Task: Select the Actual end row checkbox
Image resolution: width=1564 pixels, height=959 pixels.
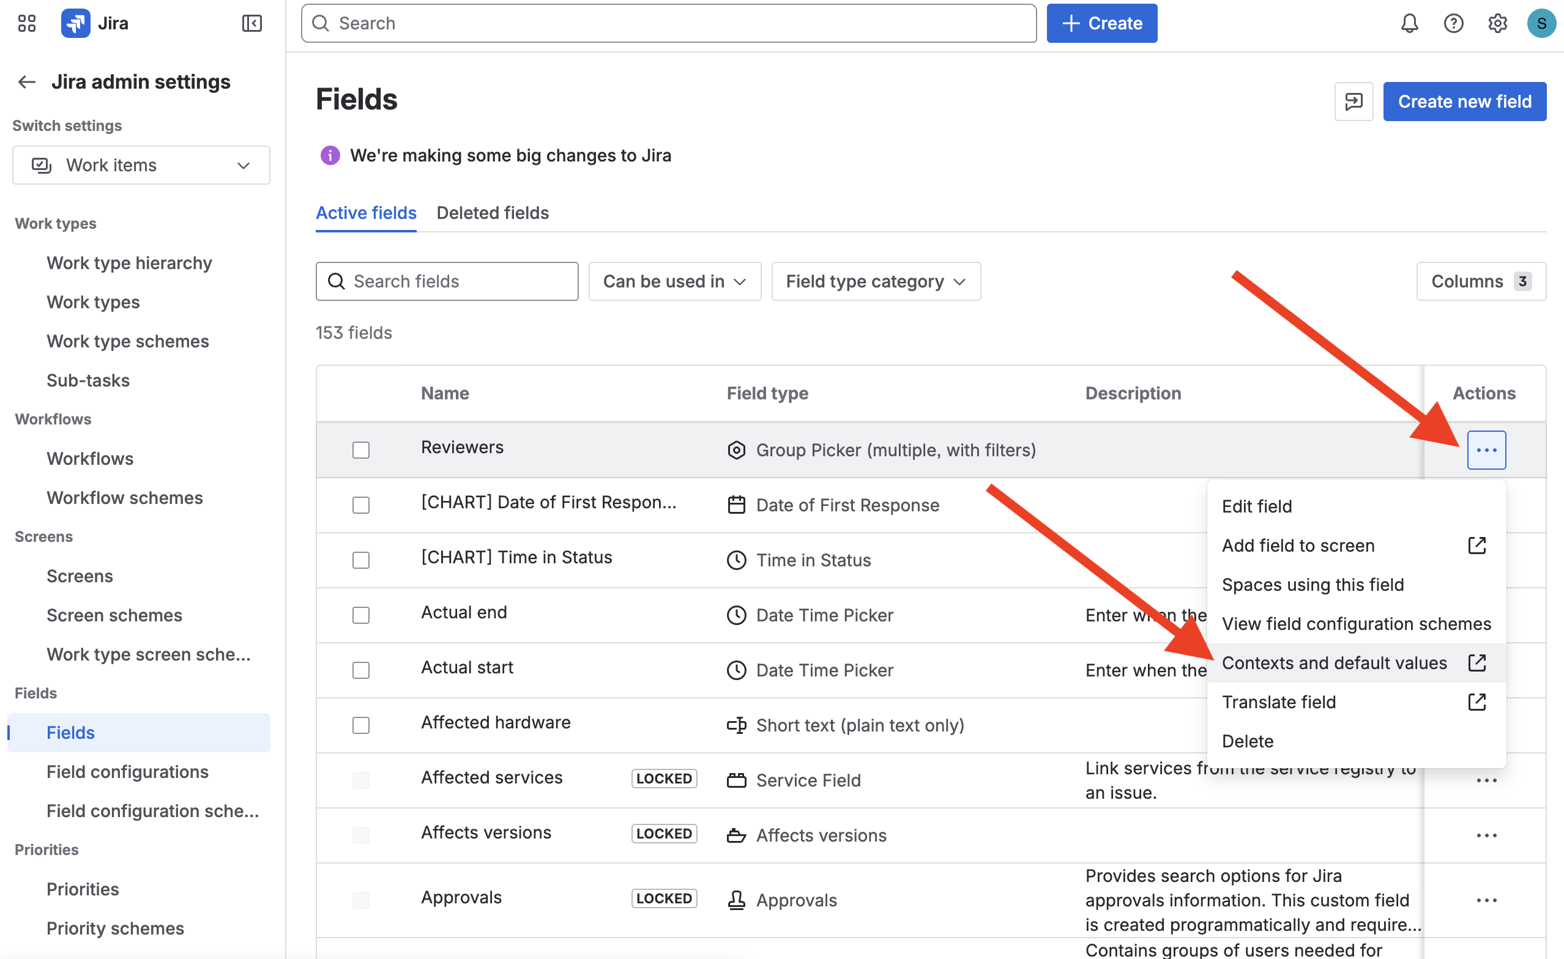Action: tap(360, 615)
